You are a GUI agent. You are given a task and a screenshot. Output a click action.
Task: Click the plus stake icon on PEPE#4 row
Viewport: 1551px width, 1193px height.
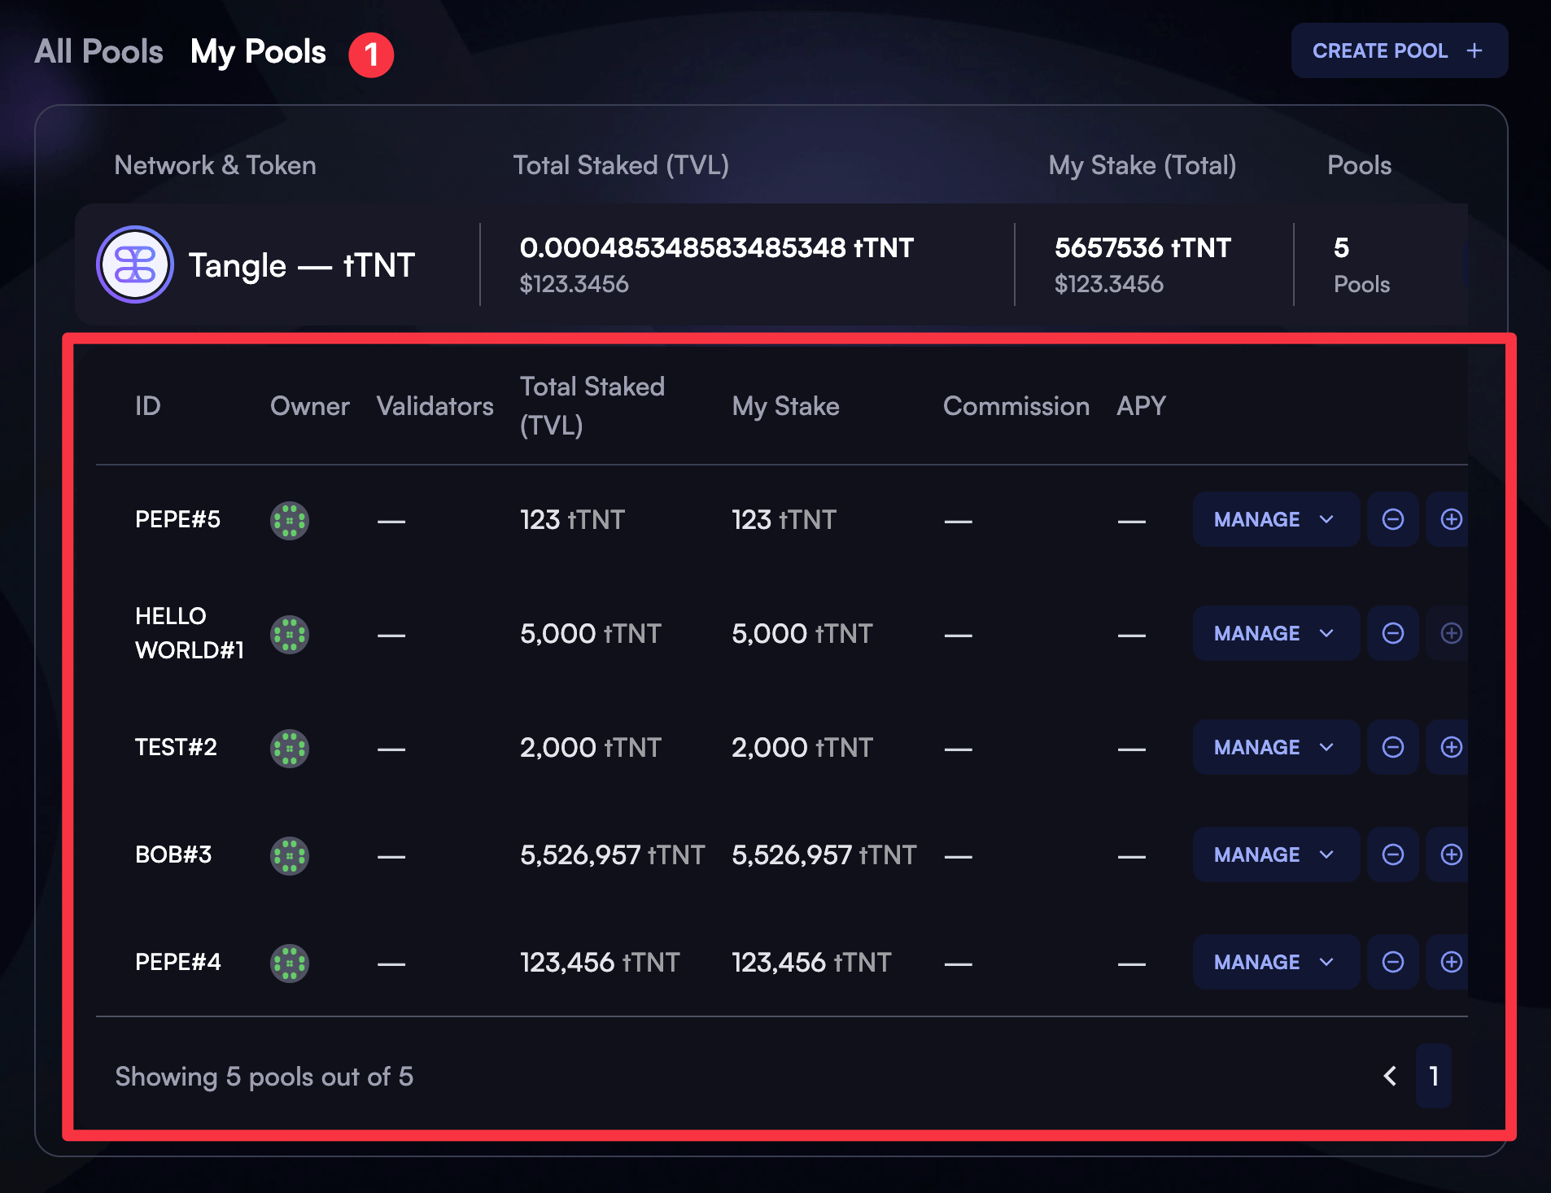[x=1452, y=962]
